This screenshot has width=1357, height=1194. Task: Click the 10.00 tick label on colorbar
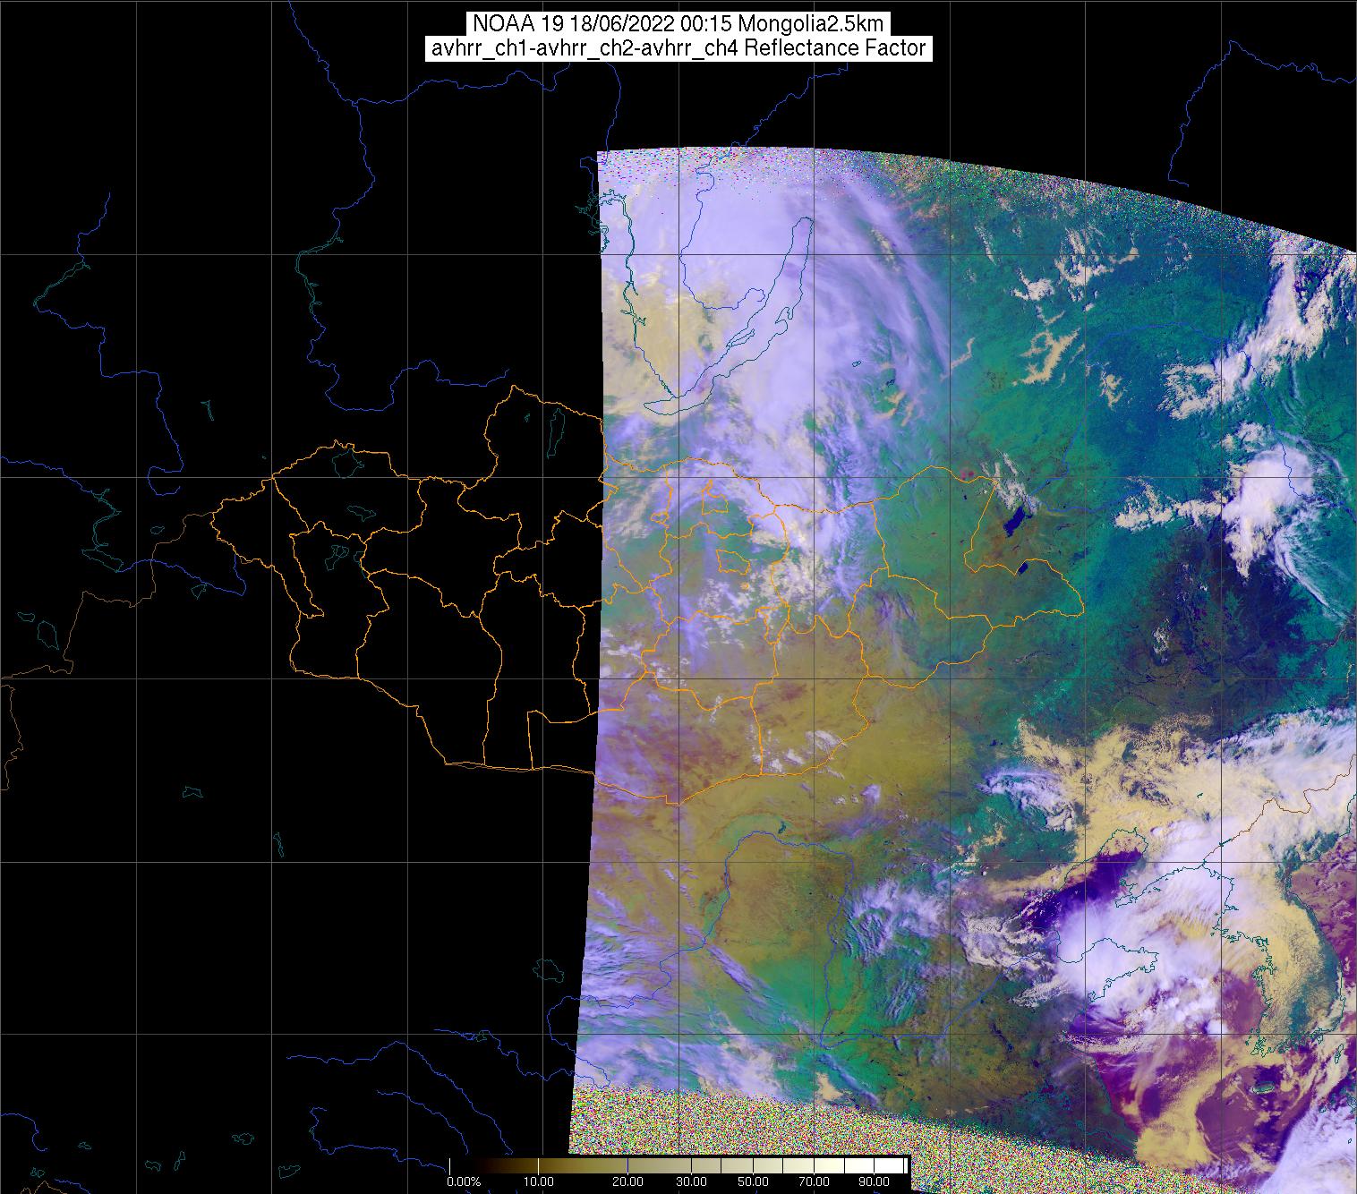[x=539, y=1182]
